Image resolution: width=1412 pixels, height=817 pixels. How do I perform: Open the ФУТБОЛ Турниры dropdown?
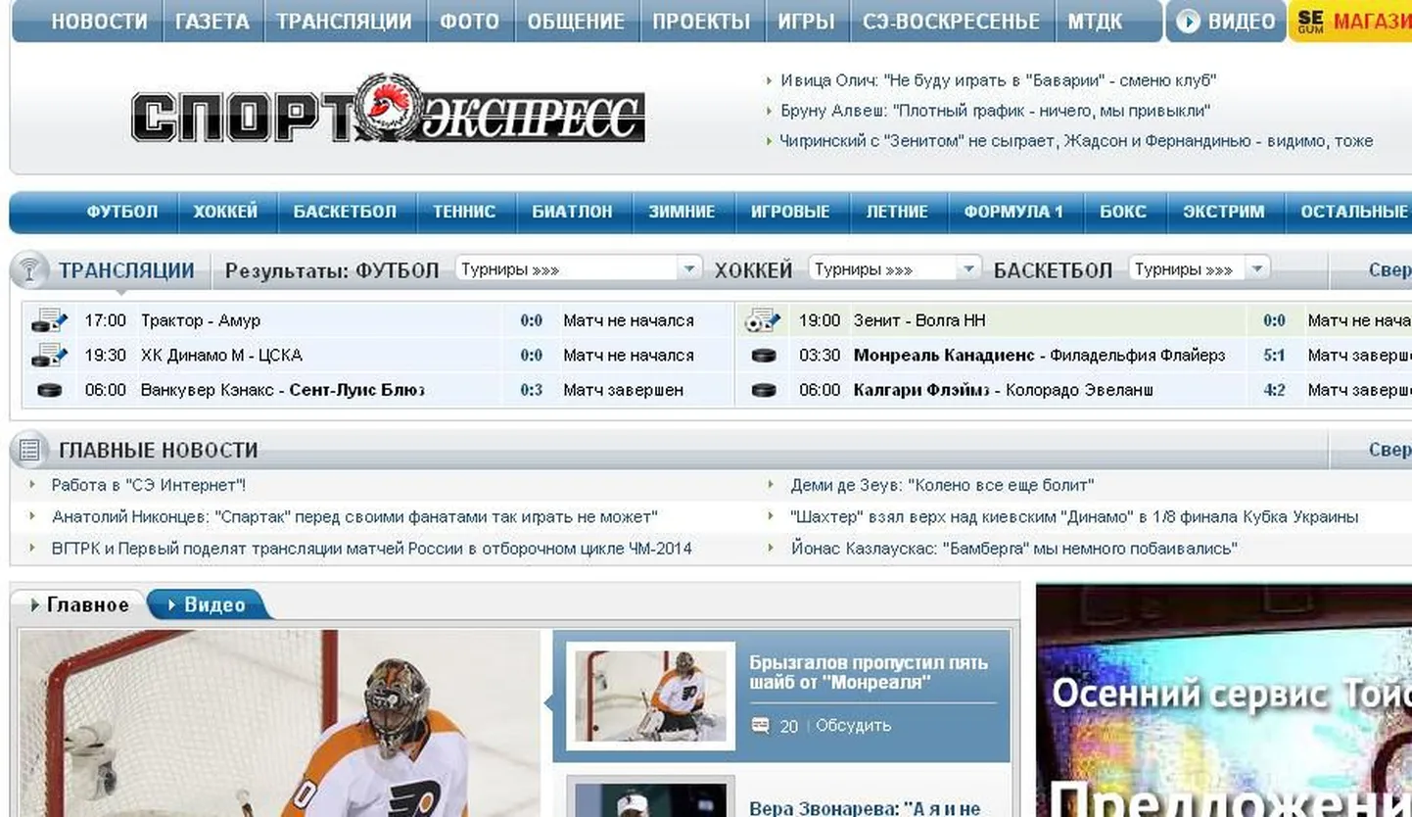click(579, 268)
